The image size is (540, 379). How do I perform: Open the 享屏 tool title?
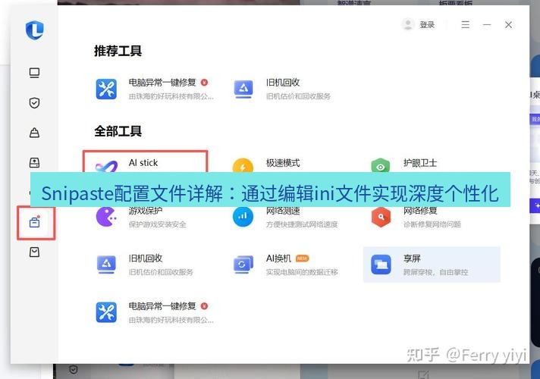[412, 258]
